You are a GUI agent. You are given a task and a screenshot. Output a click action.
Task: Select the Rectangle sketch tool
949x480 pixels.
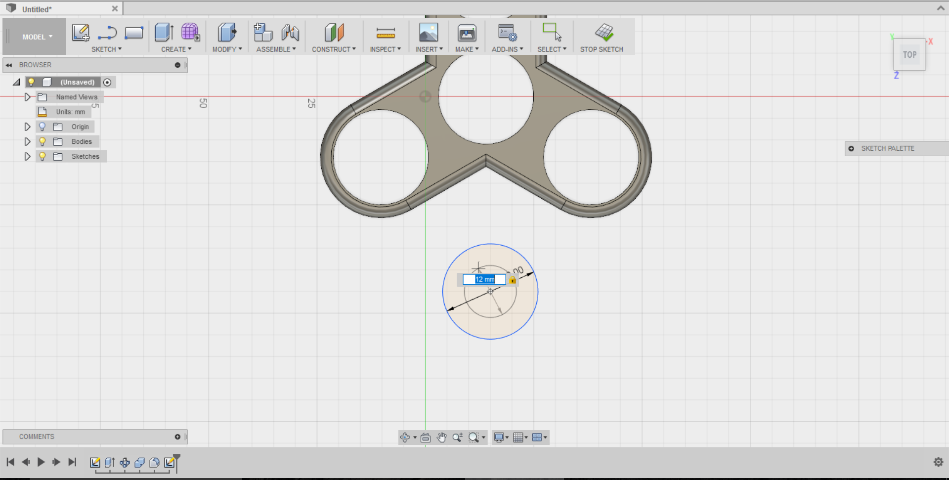(134, 33)
